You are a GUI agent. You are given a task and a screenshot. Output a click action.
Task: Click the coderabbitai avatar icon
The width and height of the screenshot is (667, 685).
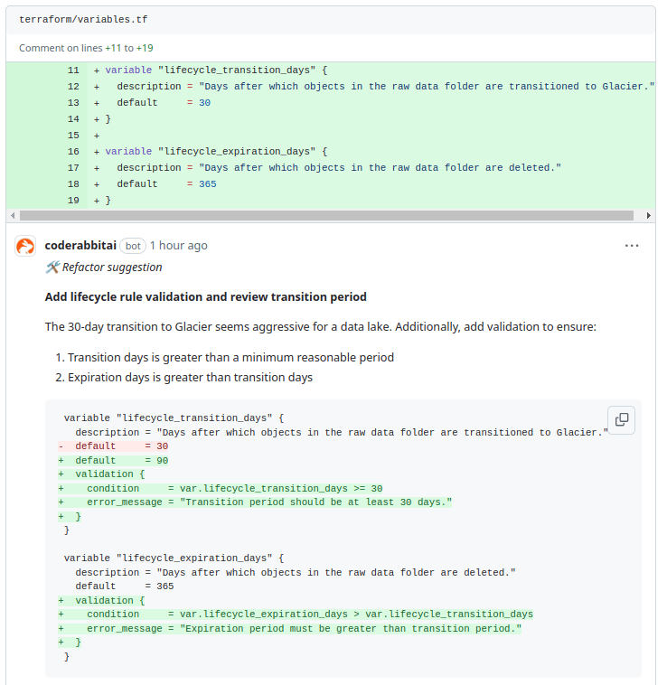point(26,246)
